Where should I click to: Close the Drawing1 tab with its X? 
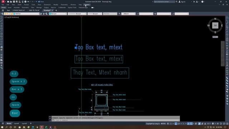[x=52, y=10]
